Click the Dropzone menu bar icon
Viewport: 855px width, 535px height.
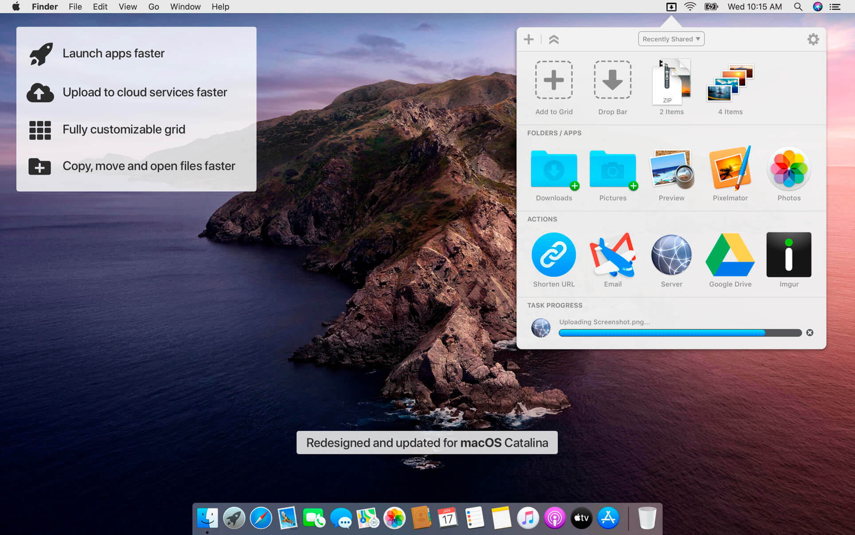click(672, 7)
